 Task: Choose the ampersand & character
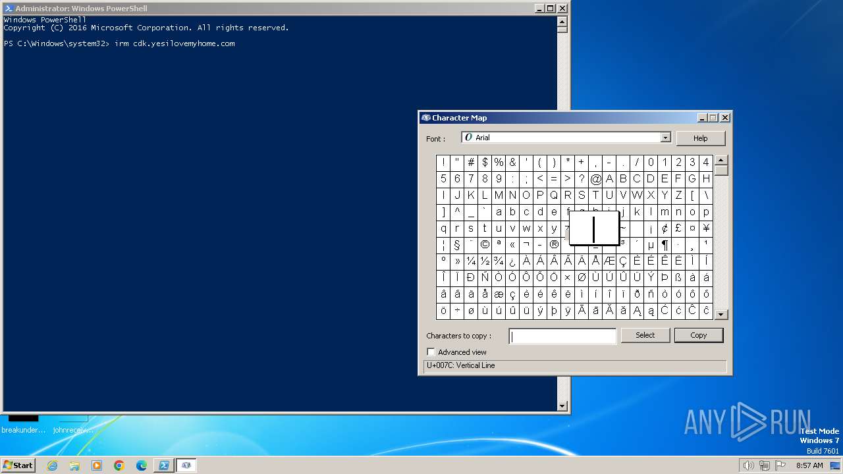512,163
